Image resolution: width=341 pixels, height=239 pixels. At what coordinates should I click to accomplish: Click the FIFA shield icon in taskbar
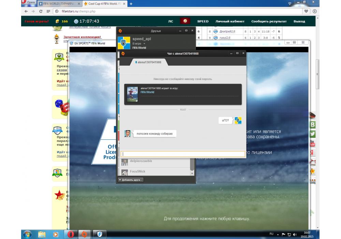click(x=100, y=234)
